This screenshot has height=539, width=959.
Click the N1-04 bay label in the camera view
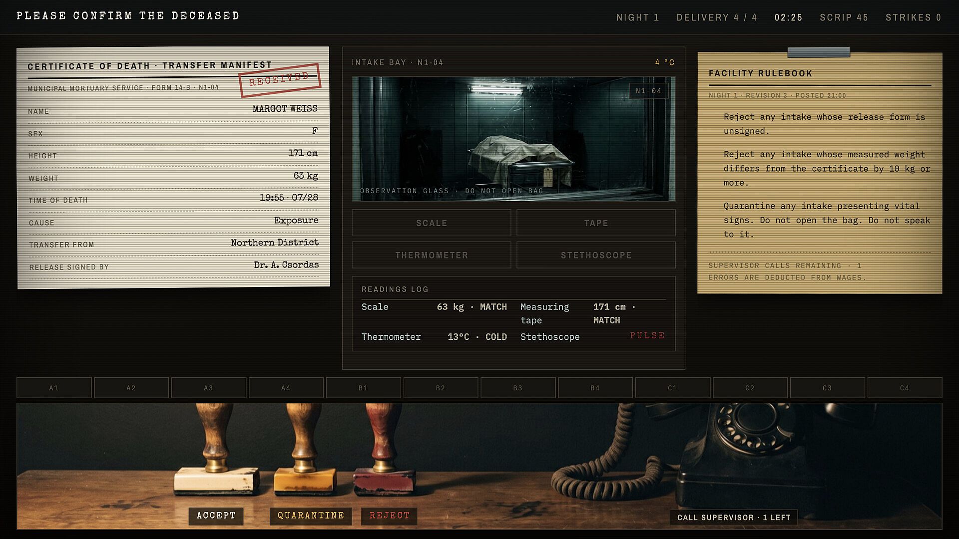click(648, 91)
